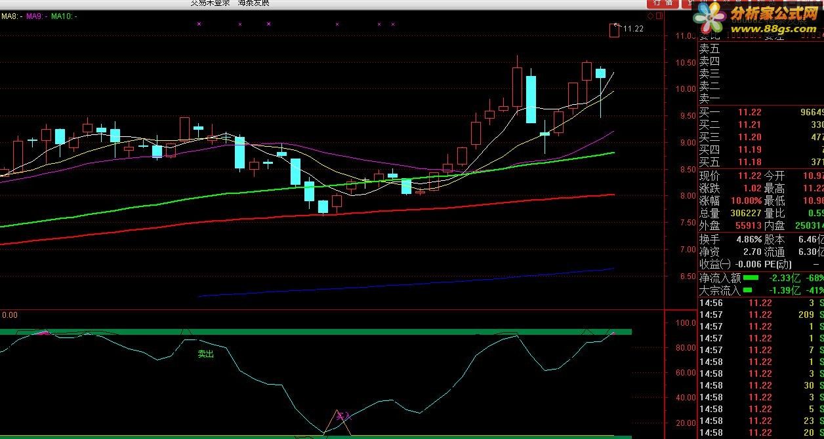This screenshot has width=824, height=439.
Task: Click the 100.0 indicator axis label
Action: coord(685,323)
